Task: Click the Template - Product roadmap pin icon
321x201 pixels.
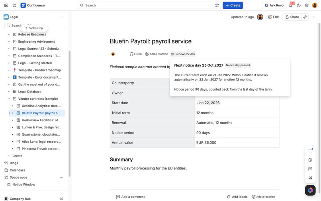Action: 15,70
